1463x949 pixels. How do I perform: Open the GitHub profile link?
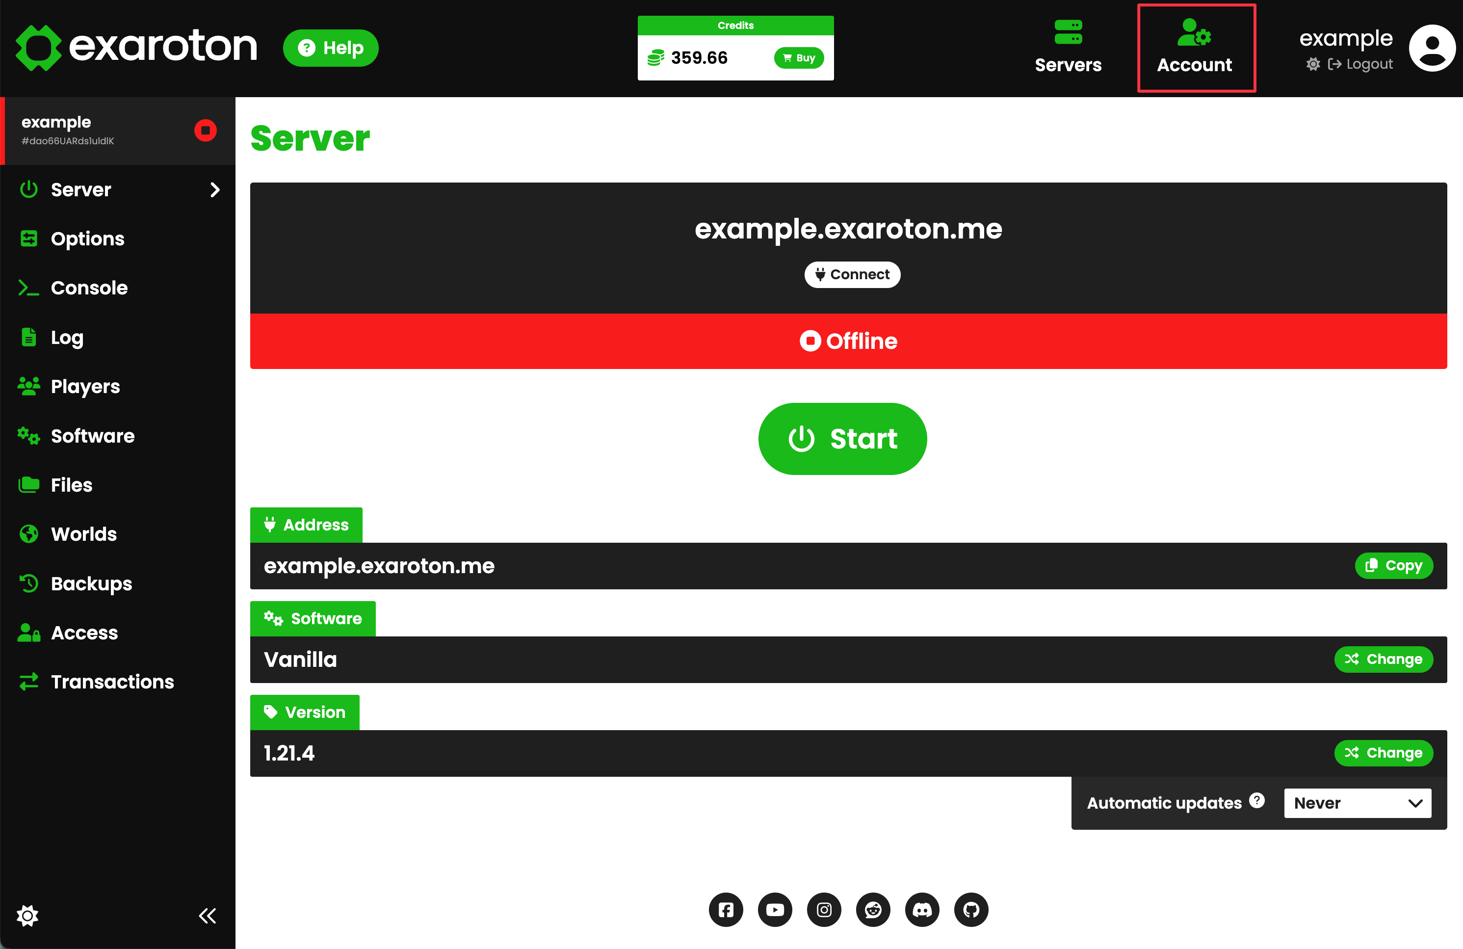tap(971, 910)
